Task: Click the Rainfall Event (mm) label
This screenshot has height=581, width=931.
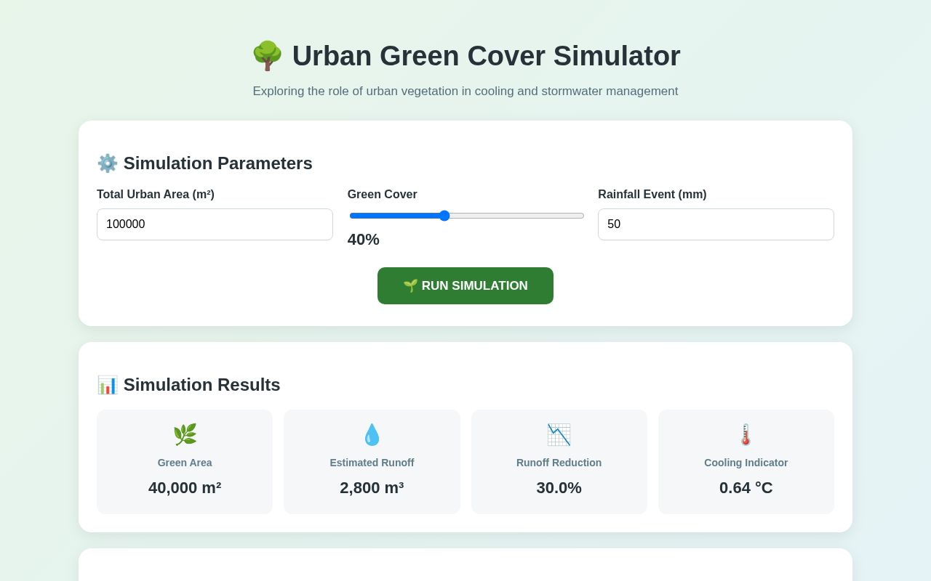Action: point(652,195)
